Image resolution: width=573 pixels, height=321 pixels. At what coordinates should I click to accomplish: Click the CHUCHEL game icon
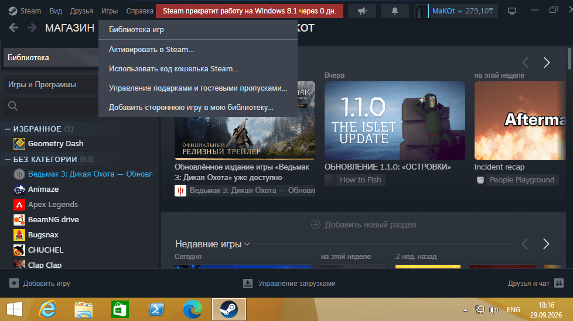pyautogui.click(x=19, y=250)
